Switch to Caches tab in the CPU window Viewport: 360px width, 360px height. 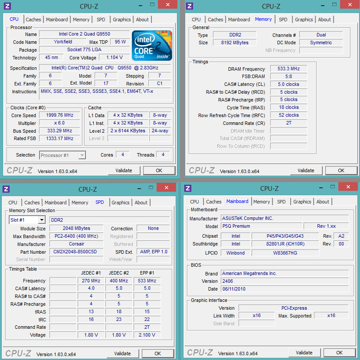point(33,20)
